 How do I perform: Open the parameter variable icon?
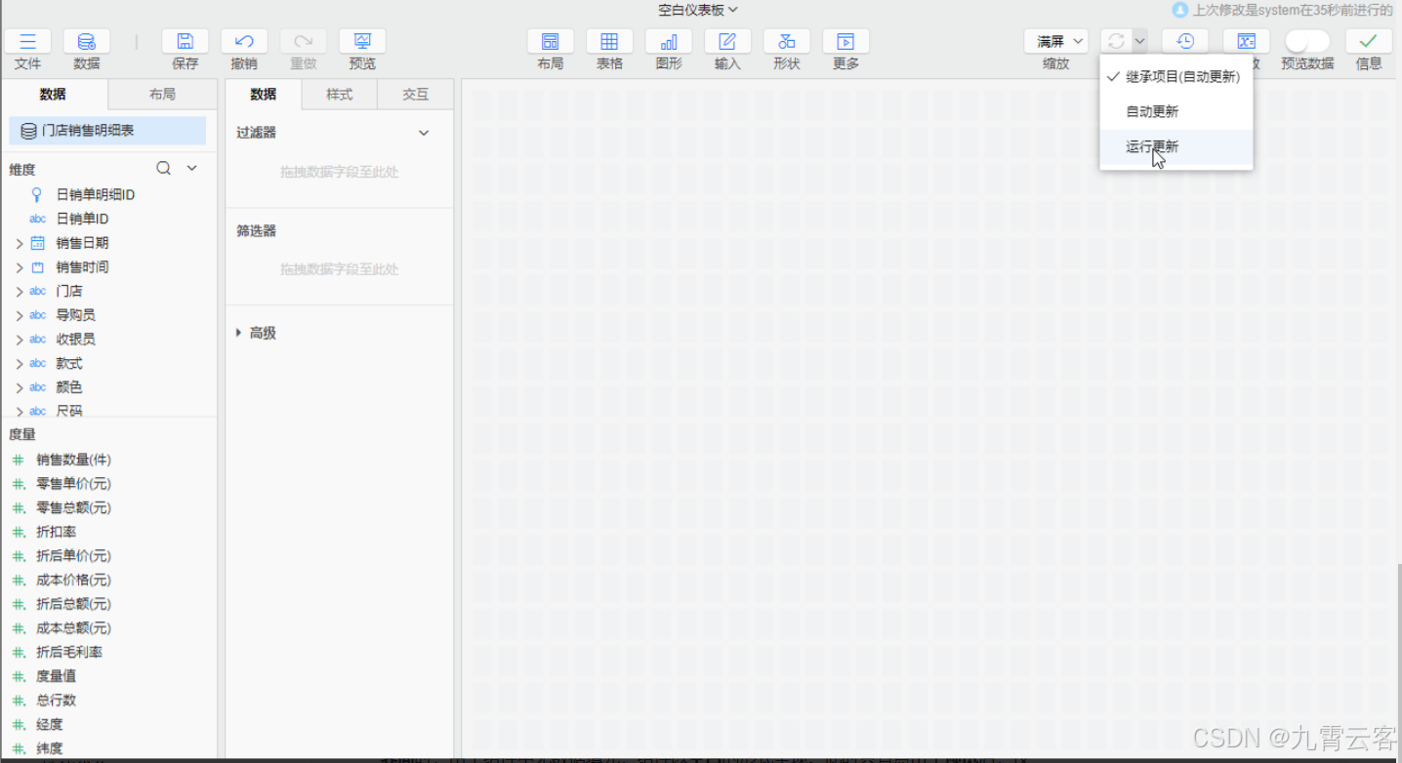(x=1247, y=41)
